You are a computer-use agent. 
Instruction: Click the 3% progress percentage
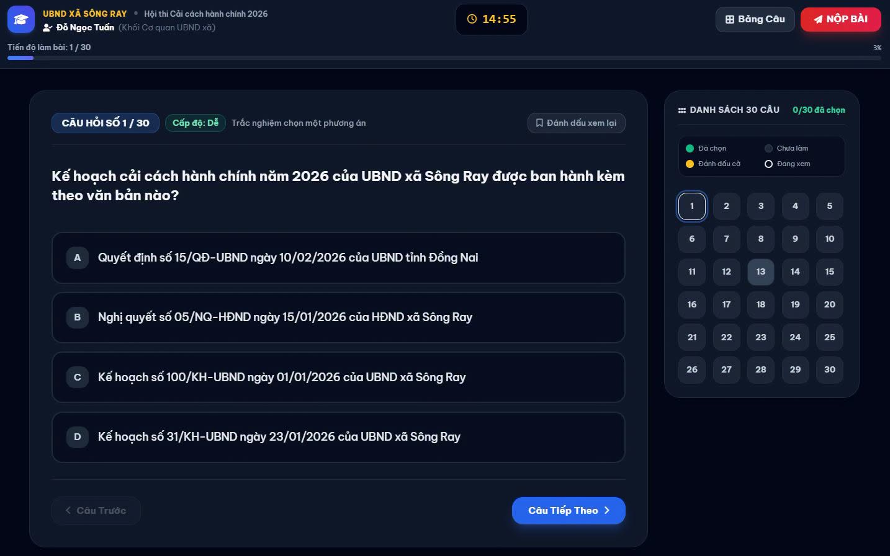877,48
